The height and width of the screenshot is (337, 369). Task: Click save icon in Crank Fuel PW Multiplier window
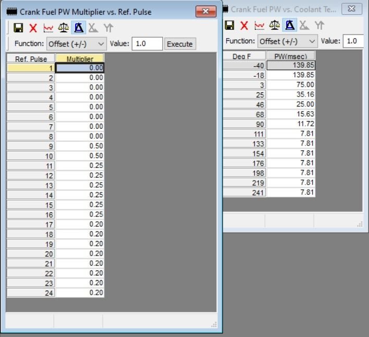(18, 28)
